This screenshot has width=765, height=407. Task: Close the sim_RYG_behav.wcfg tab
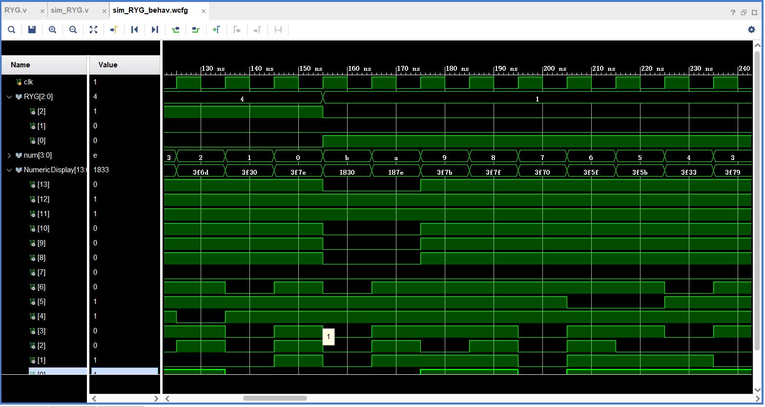point(204,11)
